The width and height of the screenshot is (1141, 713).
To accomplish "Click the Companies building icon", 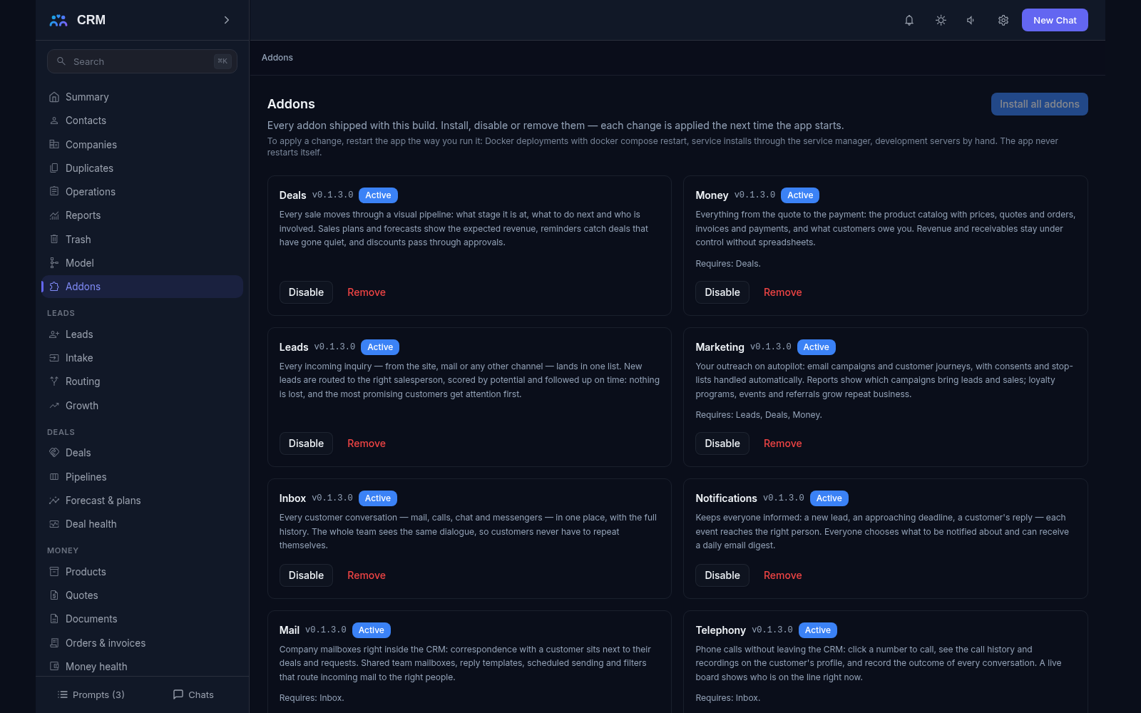I will (x=54, y=144).
